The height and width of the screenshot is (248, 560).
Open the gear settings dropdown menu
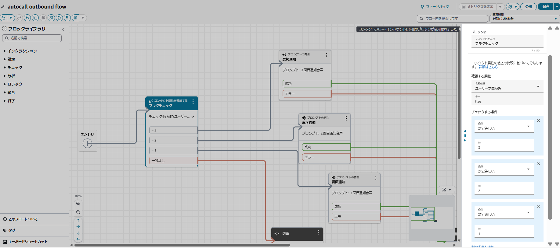coord(512,7)
